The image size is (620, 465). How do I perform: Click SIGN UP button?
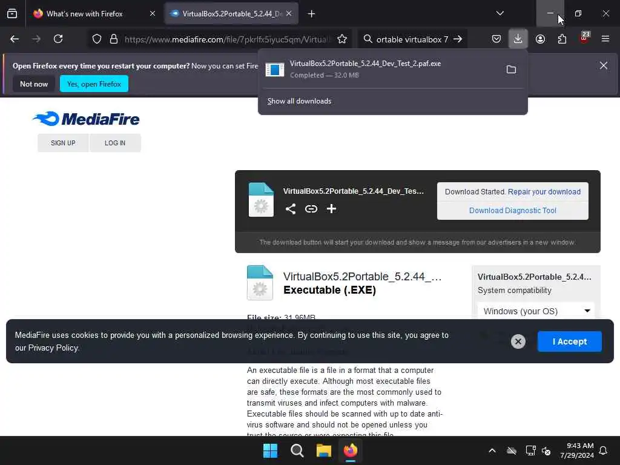63,143
